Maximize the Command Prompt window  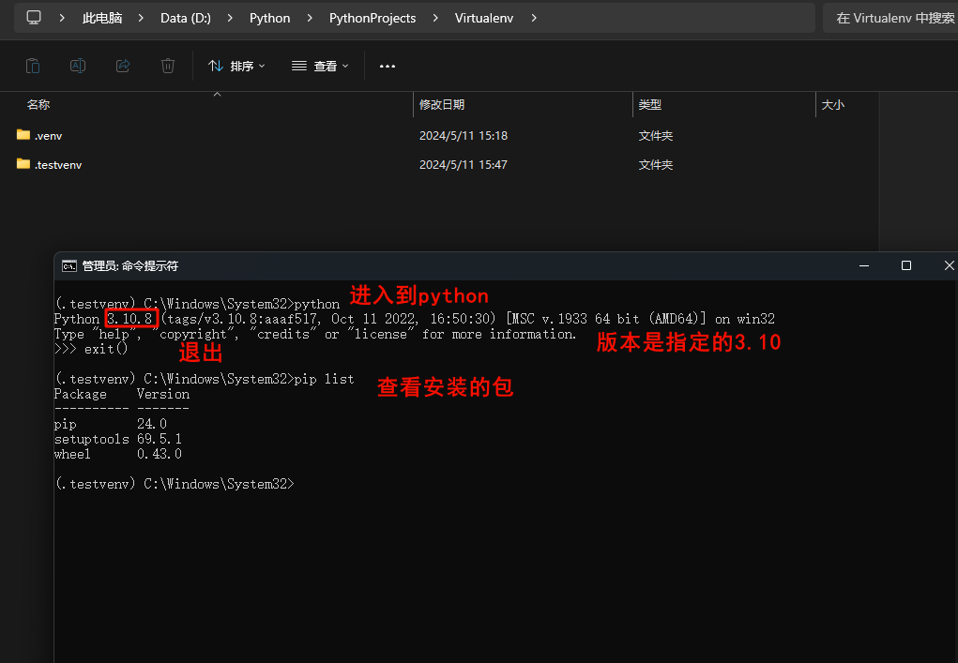tap(906, 265)
